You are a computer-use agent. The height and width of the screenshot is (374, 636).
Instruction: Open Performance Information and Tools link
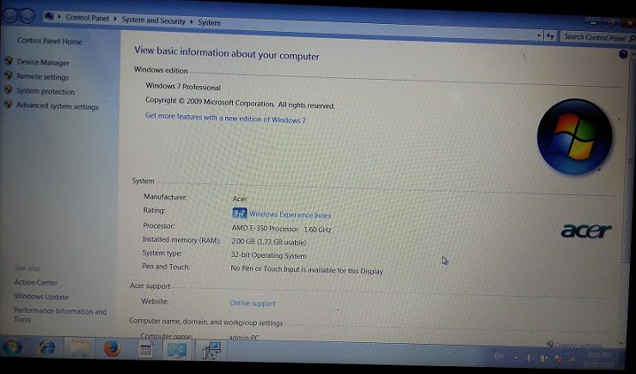pyautogui.click(x=60, y=316)
